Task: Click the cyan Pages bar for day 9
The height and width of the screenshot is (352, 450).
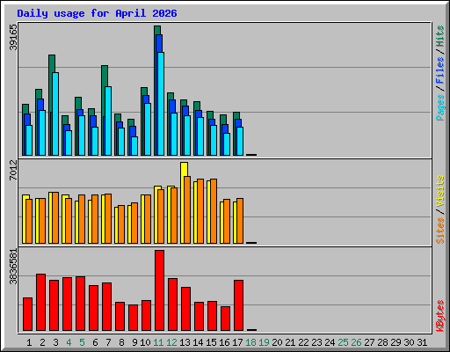Action: 134,146
